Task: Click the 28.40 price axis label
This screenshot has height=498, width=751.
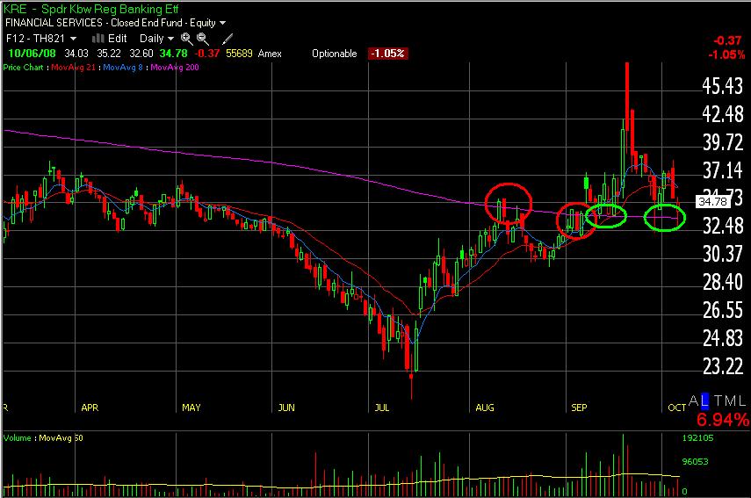Action: pos(722,282)
